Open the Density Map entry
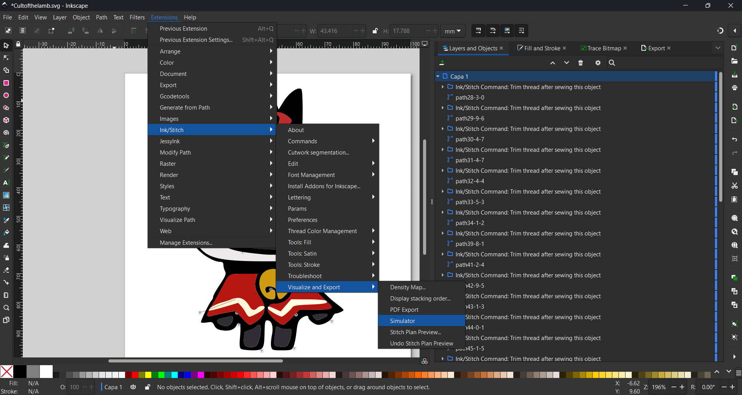 422,287
